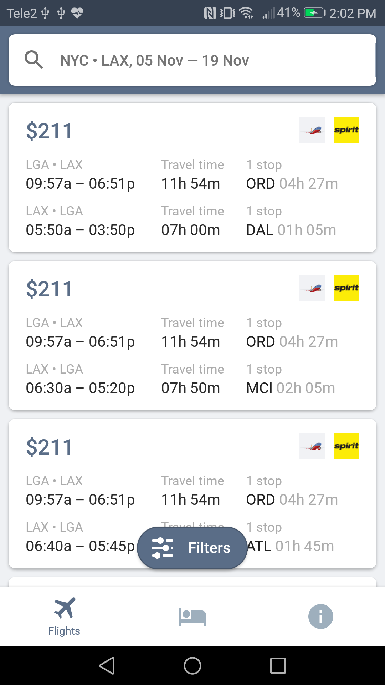This screenshot has height=685, width=385.
Task: Tap the 06:30a – 05:20p return flight
Action: tap(80, 388)
